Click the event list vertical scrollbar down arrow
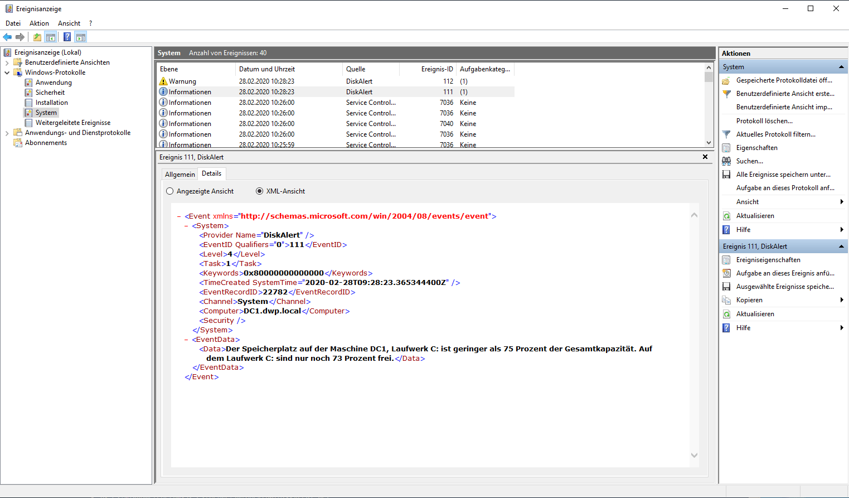Screen dimensions: 849x498 pyautogui.click(x=709, y=143)
